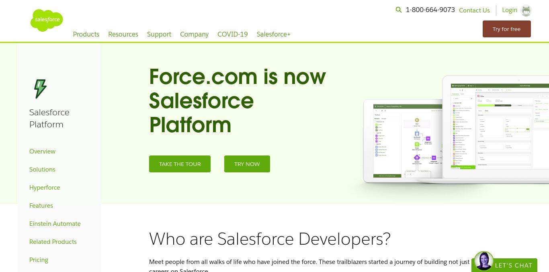Image resolution: width=549 pixels, height=272 pixels.
Task: Open the Salesforce+ menu item
Action: coord(274,34)
